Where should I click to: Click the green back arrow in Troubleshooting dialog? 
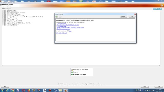coord(56,17)
